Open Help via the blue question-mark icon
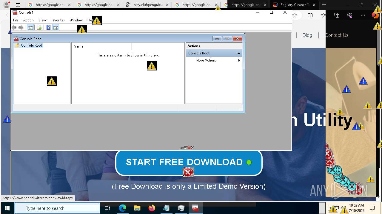This screenshot has width=382, height=214. tap(48, 28)
